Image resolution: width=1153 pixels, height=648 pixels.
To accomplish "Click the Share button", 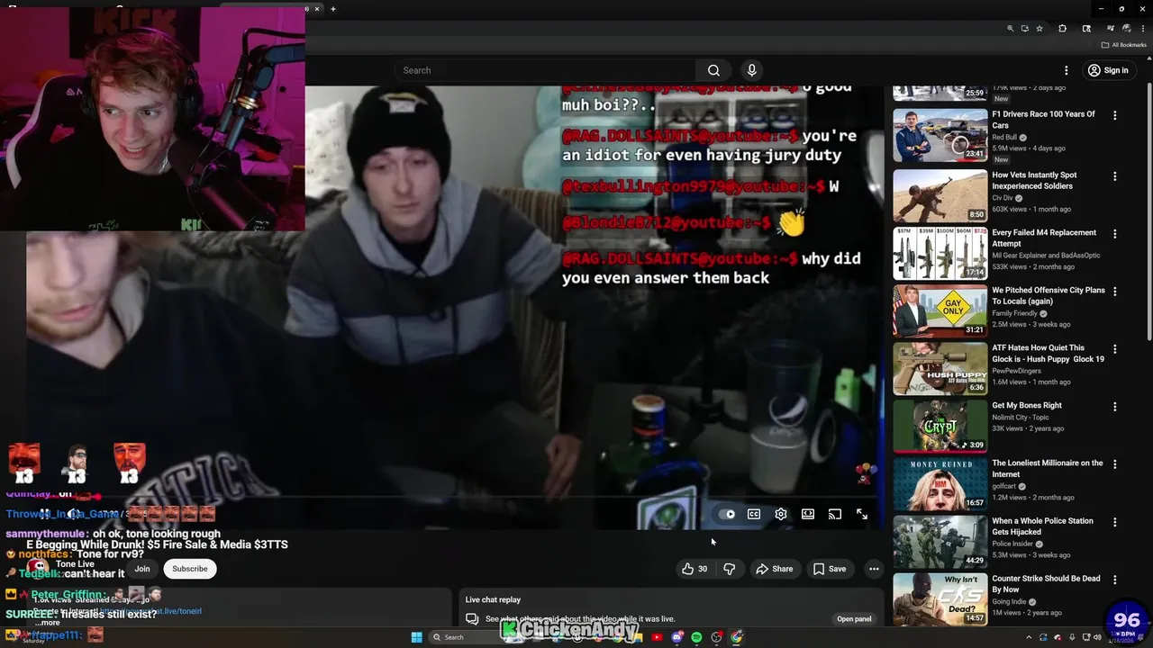I will tap(775, 569).
